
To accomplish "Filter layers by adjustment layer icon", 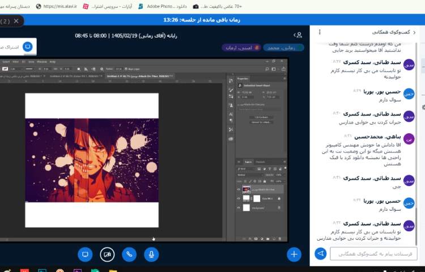I will (x=264, y=169).
